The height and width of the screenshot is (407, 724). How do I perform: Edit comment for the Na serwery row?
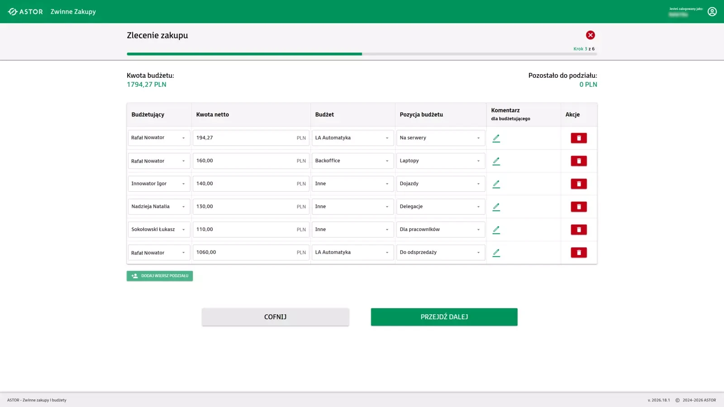(496, 138)
